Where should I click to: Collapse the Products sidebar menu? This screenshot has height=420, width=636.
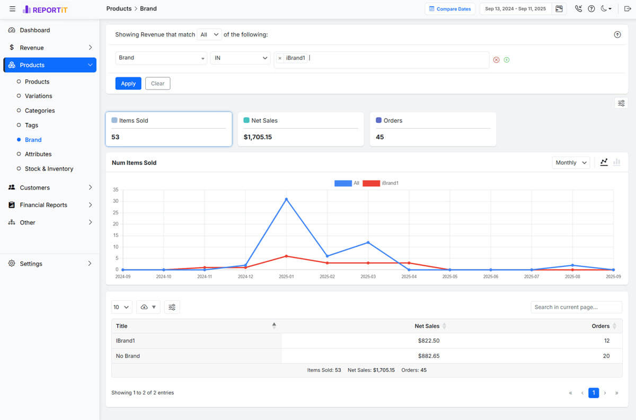click(x=50, y=65)
